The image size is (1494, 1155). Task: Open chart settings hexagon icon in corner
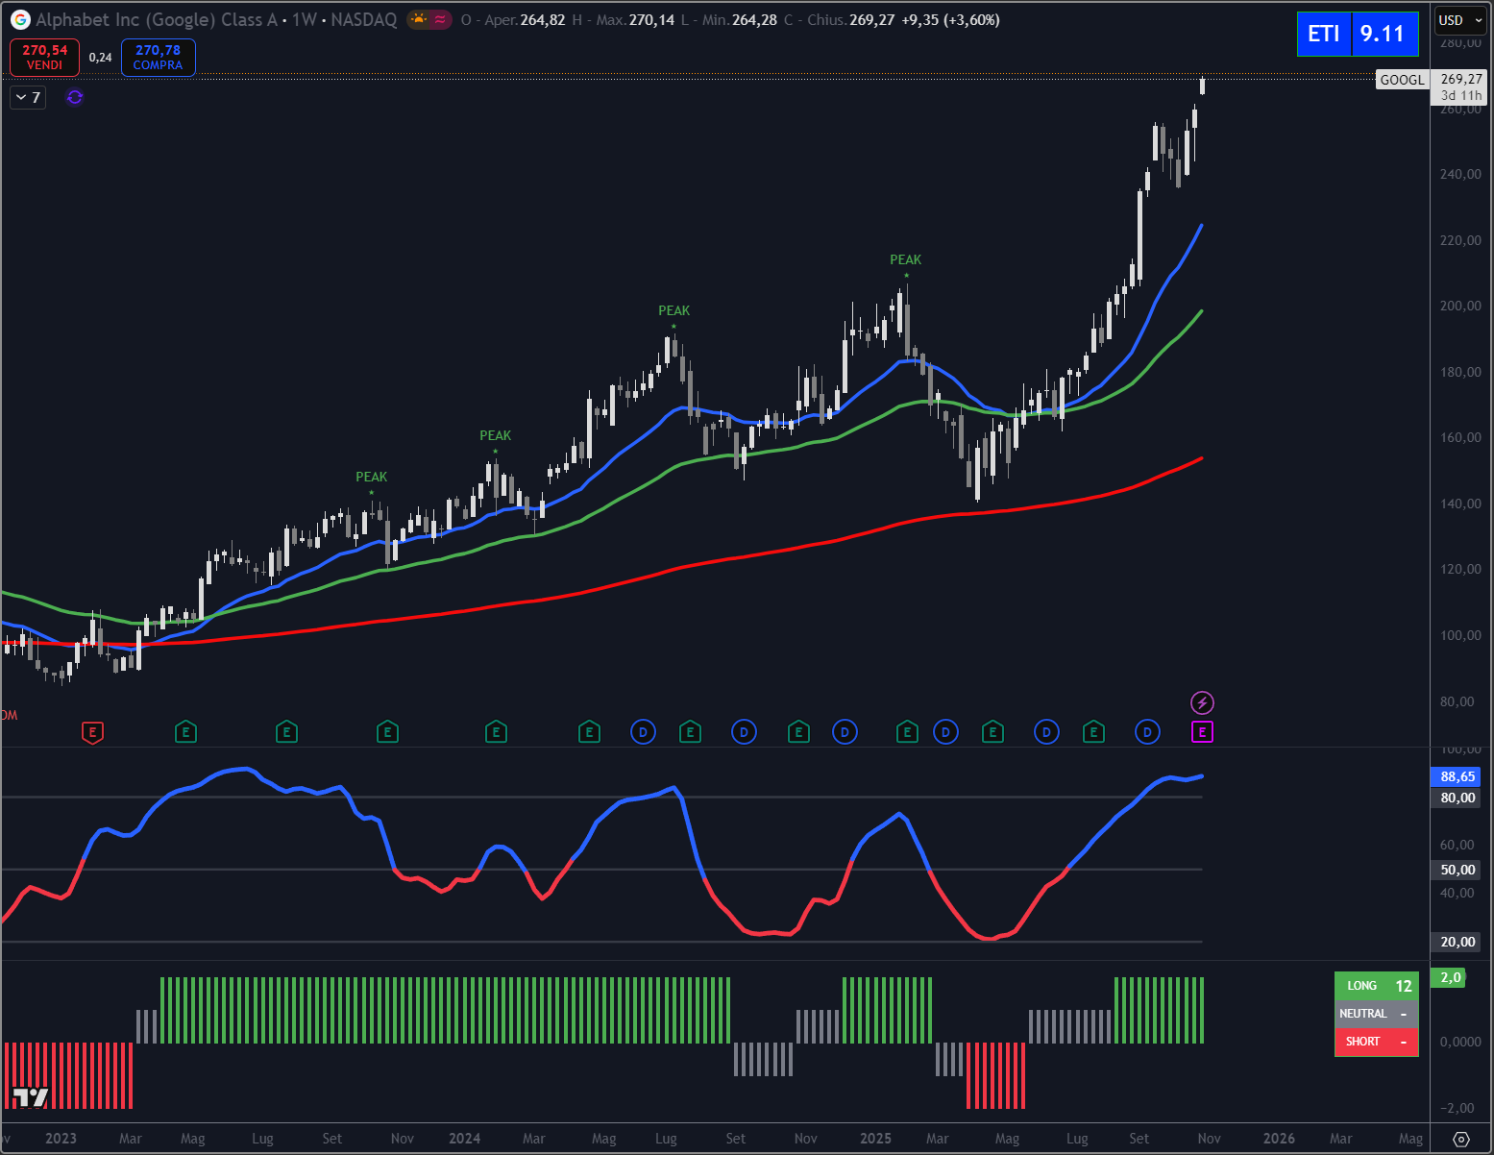coord(1461,1139)
